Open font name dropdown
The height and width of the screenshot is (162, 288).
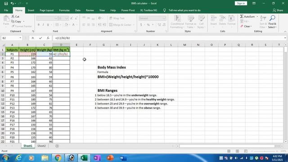[56, 18]
